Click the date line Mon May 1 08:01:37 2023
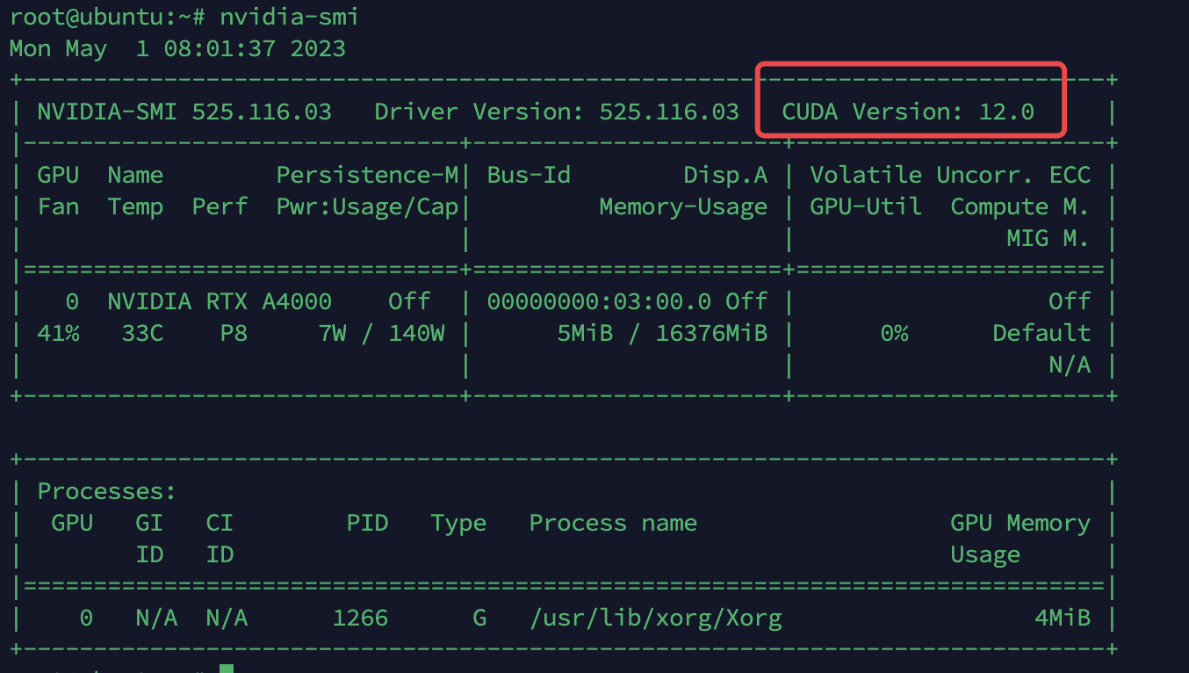This screenshot has width=1189, height=673. [x=177, y=48]
